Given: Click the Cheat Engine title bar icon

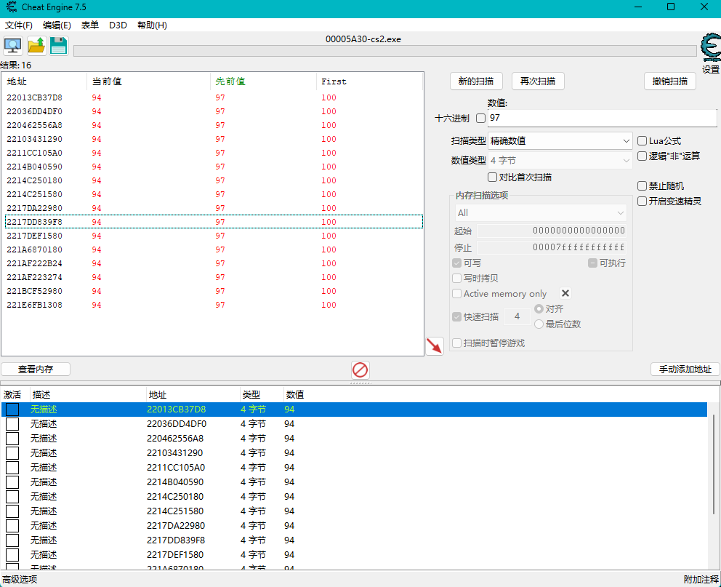Looking at the screenshot, I should [x=11, y=7].
